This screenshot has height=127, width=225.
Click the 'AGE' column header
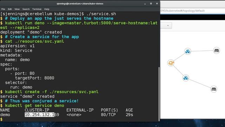pos(129,110)
